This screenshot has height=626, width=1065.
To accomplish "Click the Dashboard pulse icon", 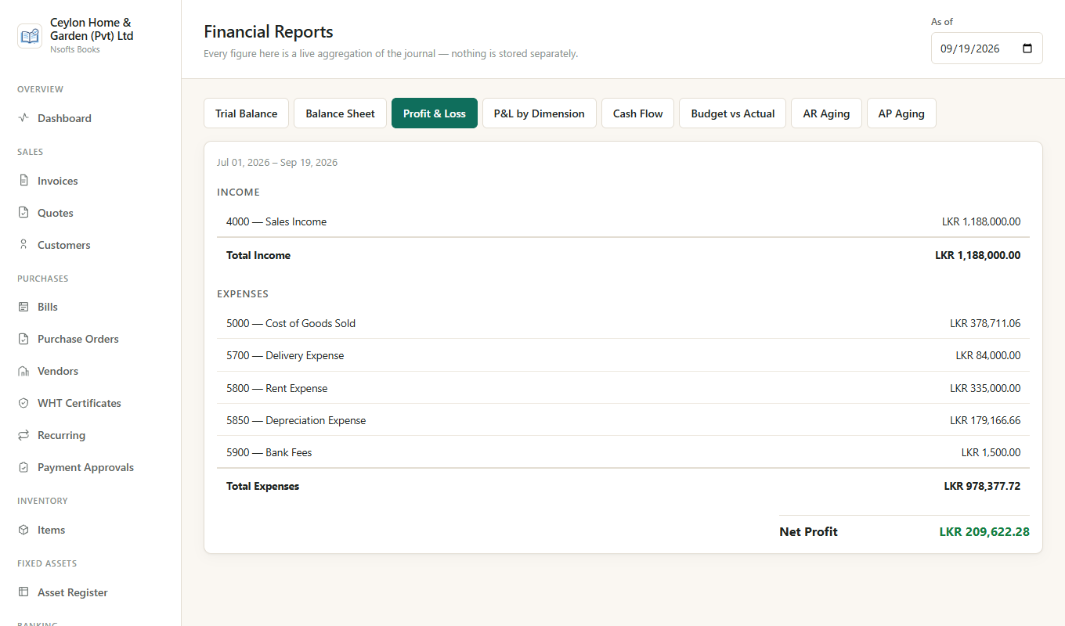I will coord(23,118).
